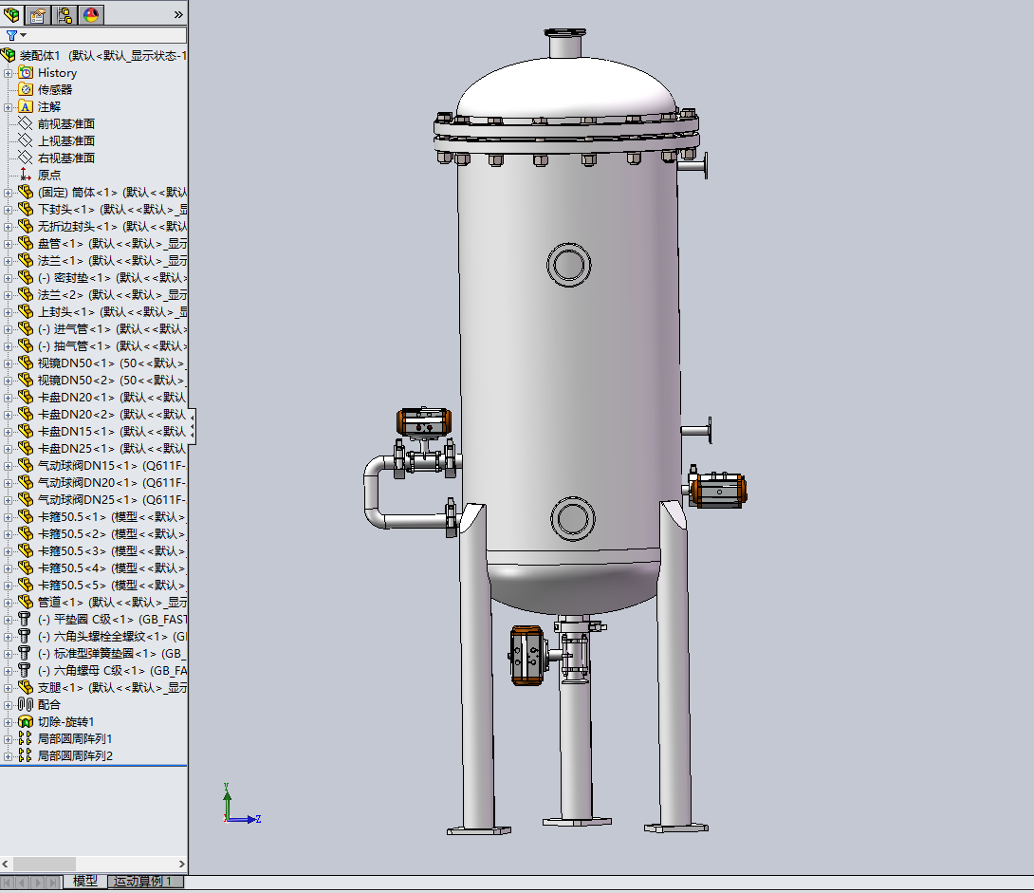Viewport: 1034px width, 893px height.
Task: Click the tree panel scroll-right arrow
Action: 182,864
